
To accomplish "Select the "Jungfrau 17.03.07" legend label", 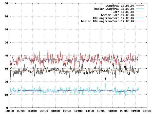I will point(120,5).
